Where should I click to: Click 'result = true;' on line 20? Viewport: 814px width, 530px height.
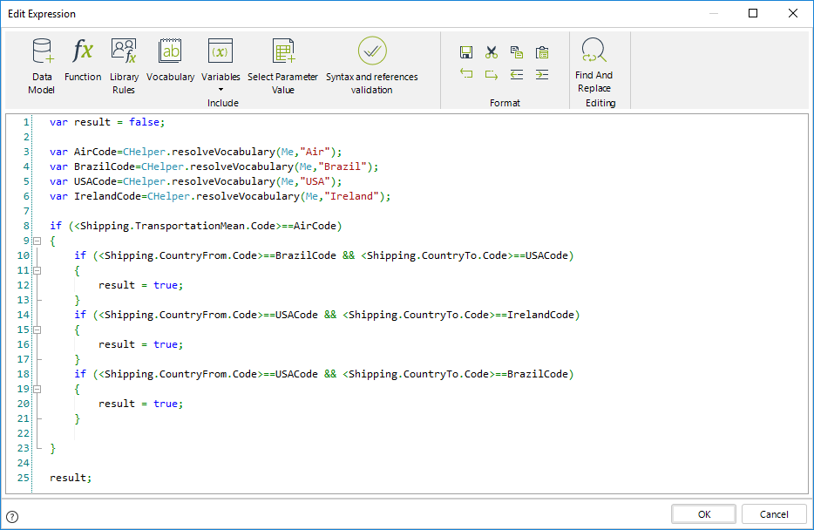[140, 404]
